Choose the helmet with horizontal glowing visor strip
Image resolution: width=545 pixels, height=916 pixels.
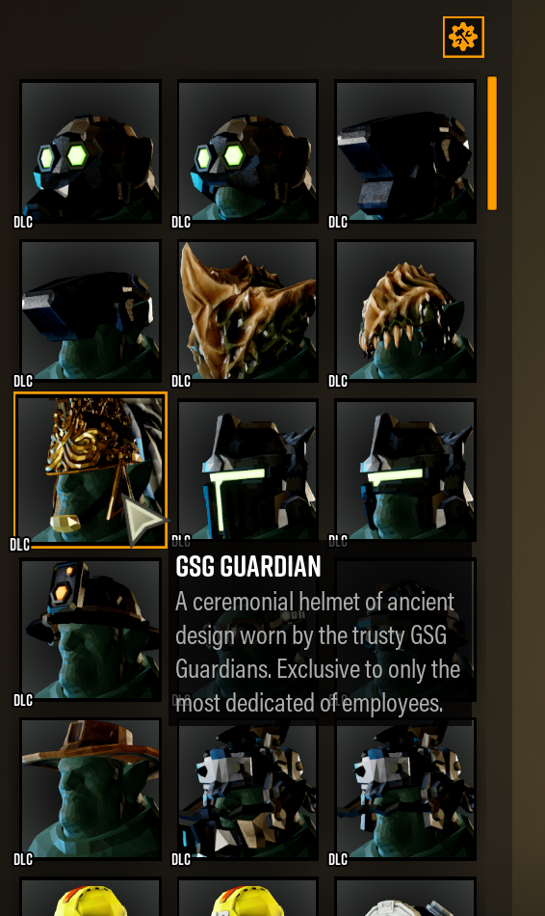pos(405,471)
